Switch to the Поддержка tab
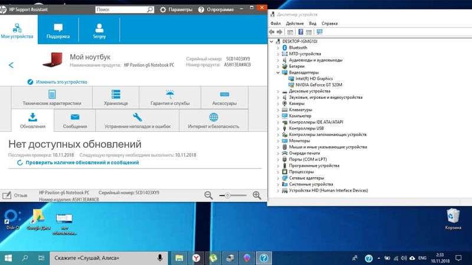 (x=58, y=30)
